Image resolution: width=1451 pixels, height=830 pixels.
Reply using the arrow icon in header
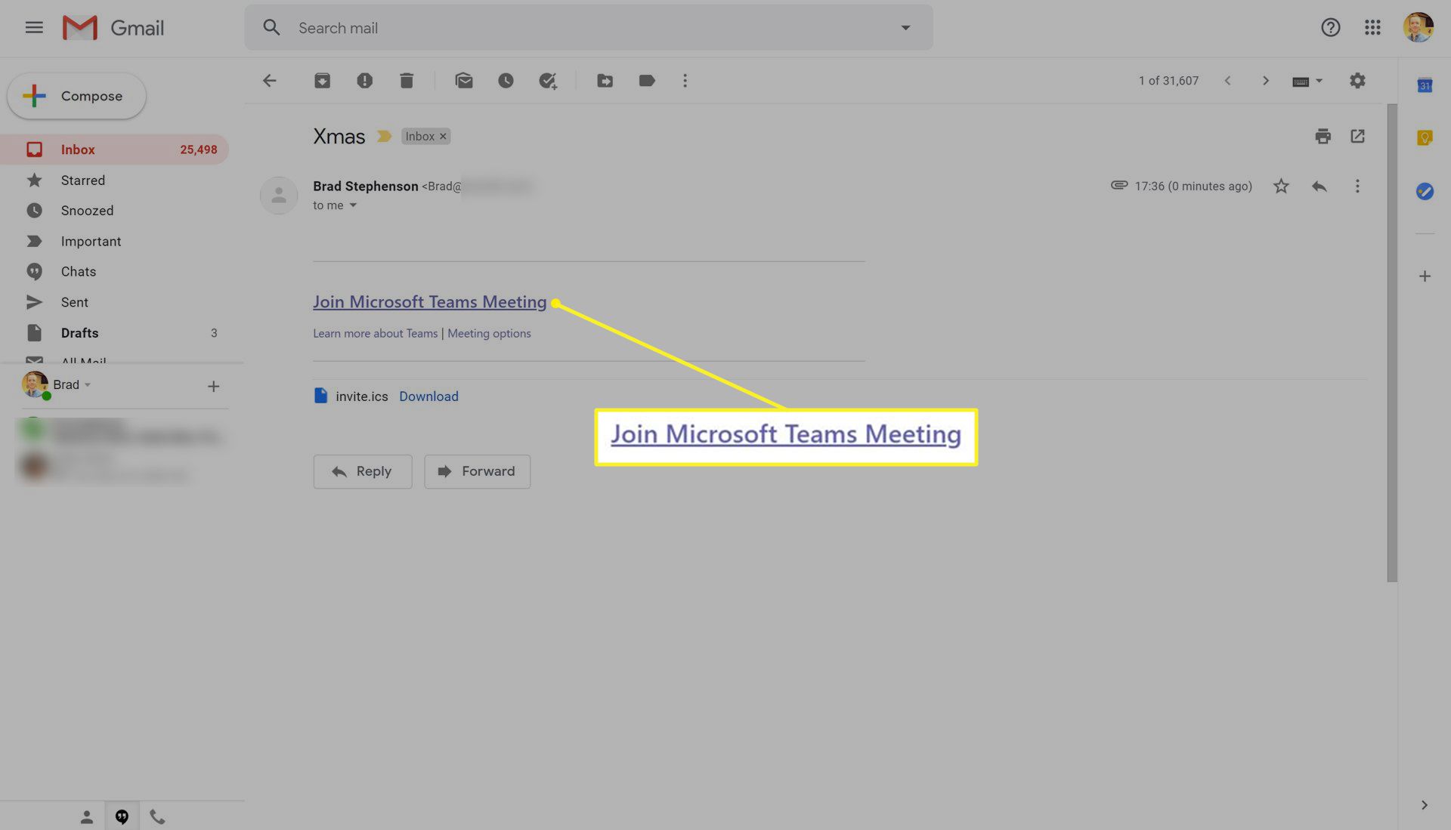pos(1319,187)
